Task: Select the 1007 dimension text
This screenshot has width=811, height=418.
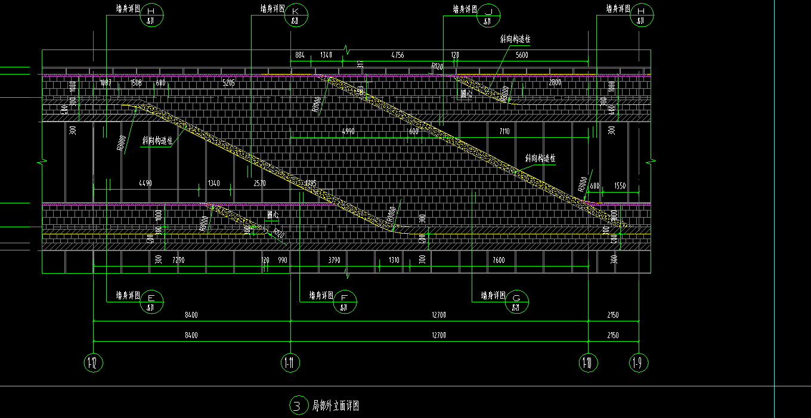Action: point(107,83)
